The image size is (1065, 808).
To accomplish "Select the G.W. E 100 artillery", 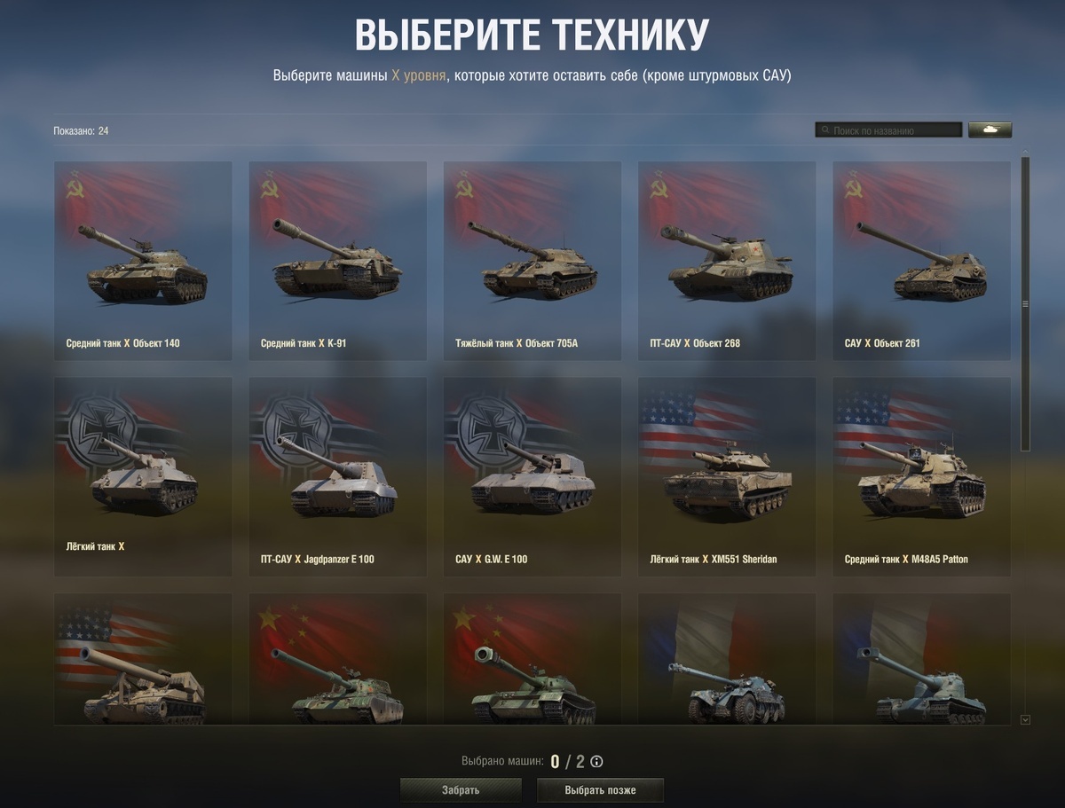I will click(x=532, y=477).
